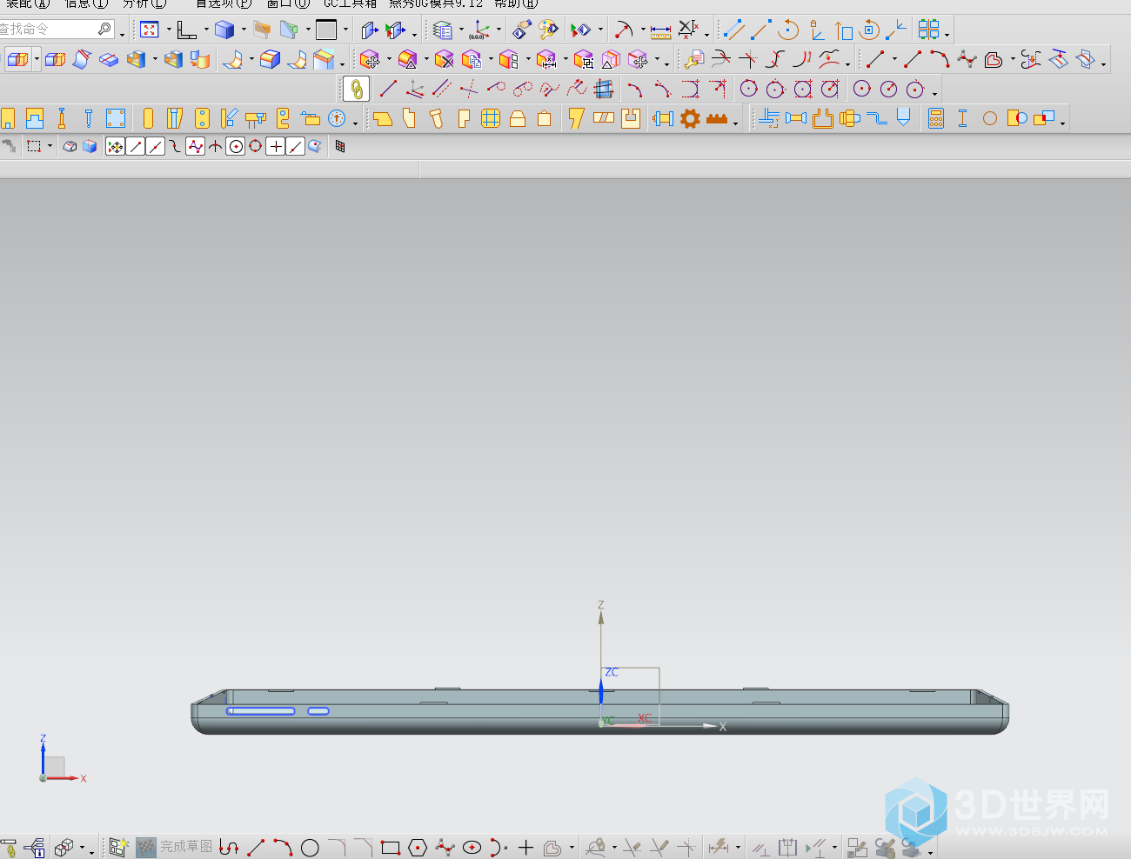Select the shaded cube rendering style icon
Screen dimensions: 1131x859
point(224,30)
